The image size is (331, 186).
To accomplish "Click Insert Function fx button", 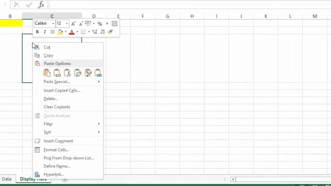I will tap(41, 5).
